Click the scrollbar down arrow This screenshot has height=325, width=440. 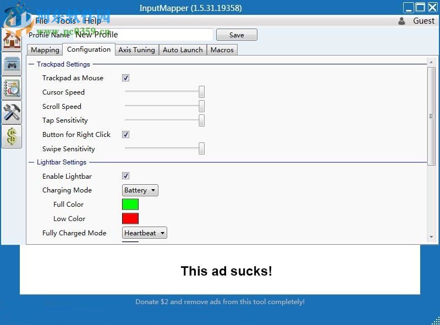(x=431, y=237)
